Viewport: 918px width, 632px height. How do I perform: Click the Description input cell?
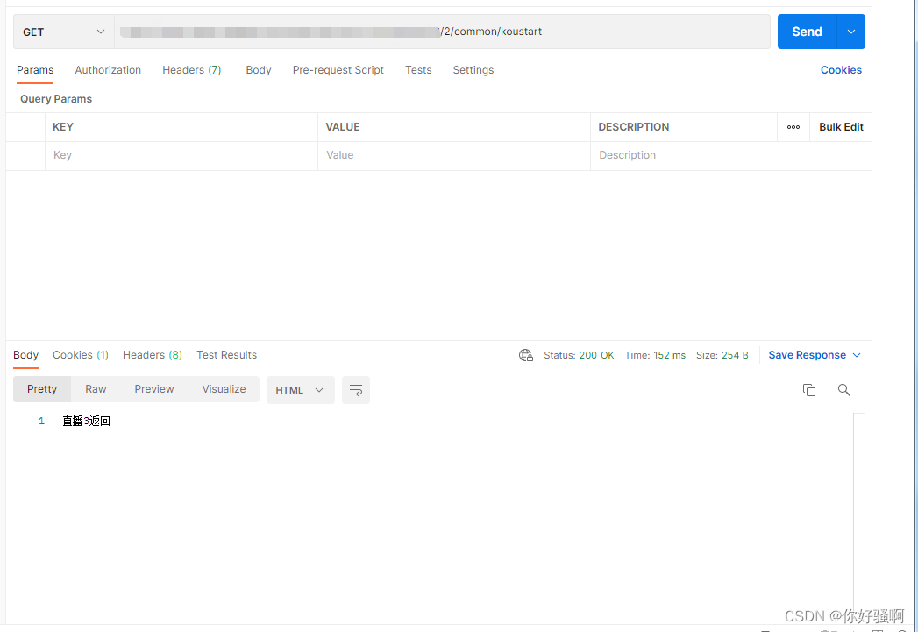point(730,156)
